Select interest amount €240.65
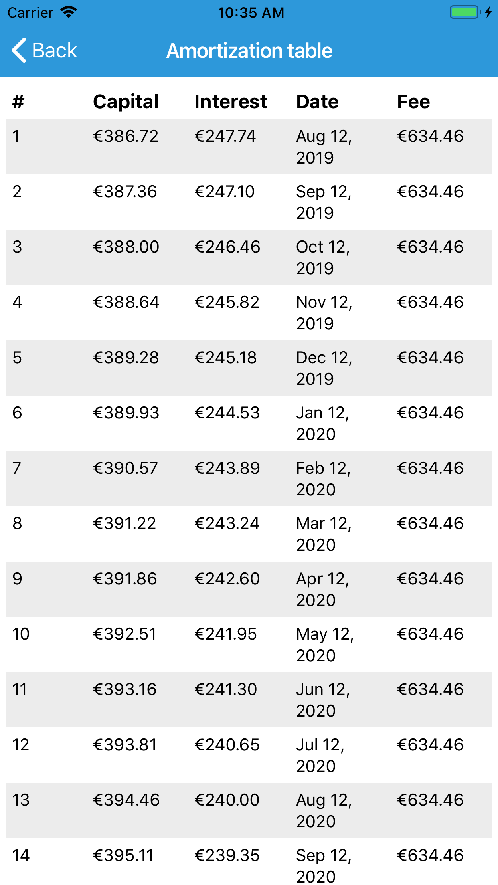The image size is (498, 885). 227,745
